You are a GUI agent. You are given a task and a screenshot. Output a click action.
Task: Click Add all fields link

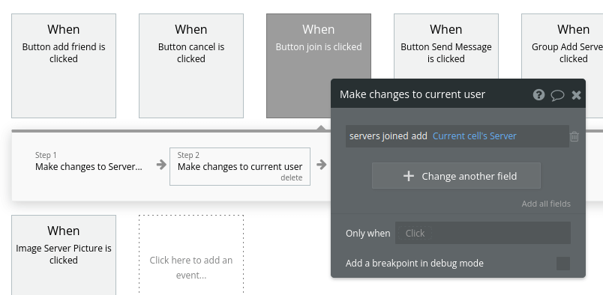point(546,204)
